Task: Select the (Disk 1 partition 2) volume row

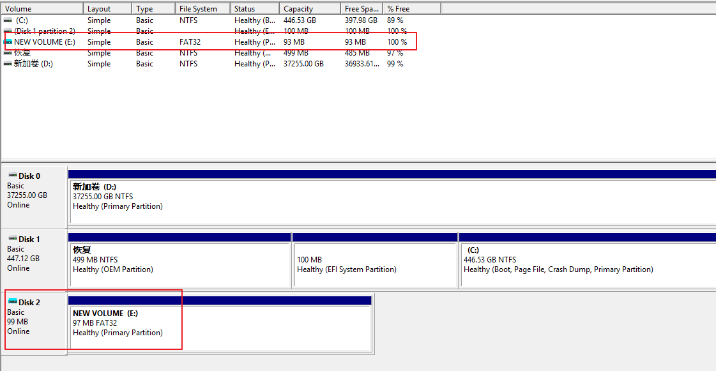Action: (45, 31)
